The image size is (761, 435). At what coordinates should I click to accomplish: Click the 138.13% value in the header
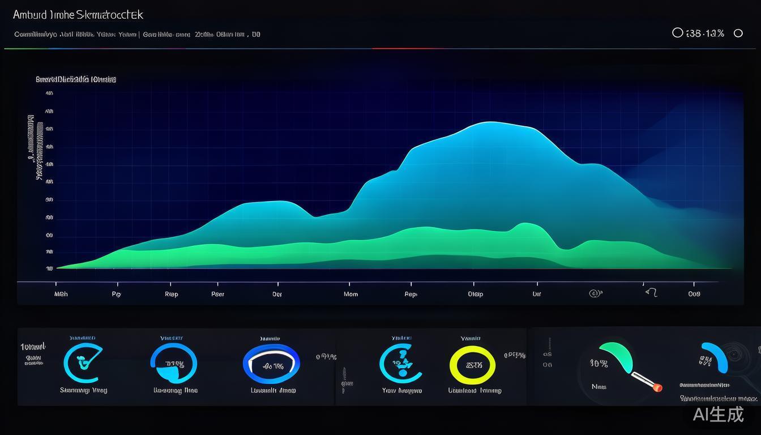tap(705, 33)
